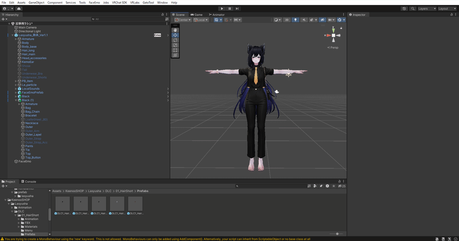
Task: Adjust the Project icon size slider
Action: tap(337, 234)
